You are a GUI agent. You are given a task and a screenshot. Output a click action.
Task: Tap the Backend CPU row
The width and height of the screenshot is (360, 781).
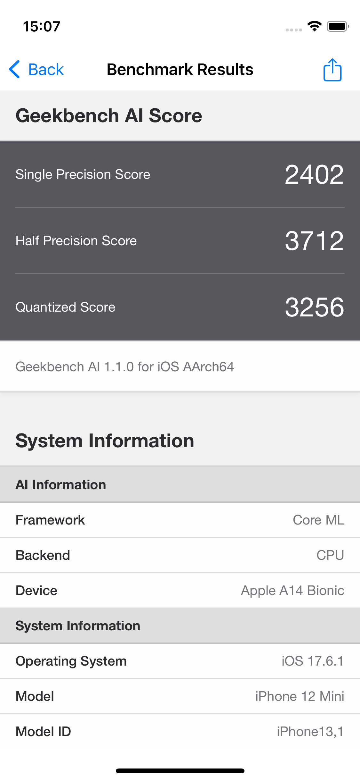(x=180, y=555)
